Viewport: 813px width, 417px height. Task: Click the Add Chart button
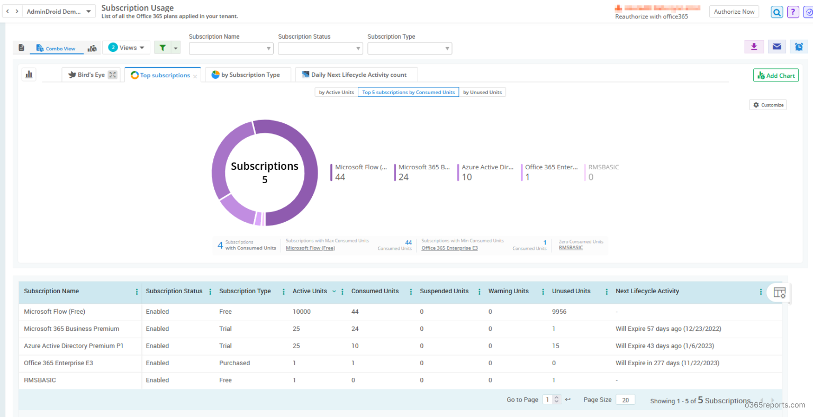pos(776,76)
